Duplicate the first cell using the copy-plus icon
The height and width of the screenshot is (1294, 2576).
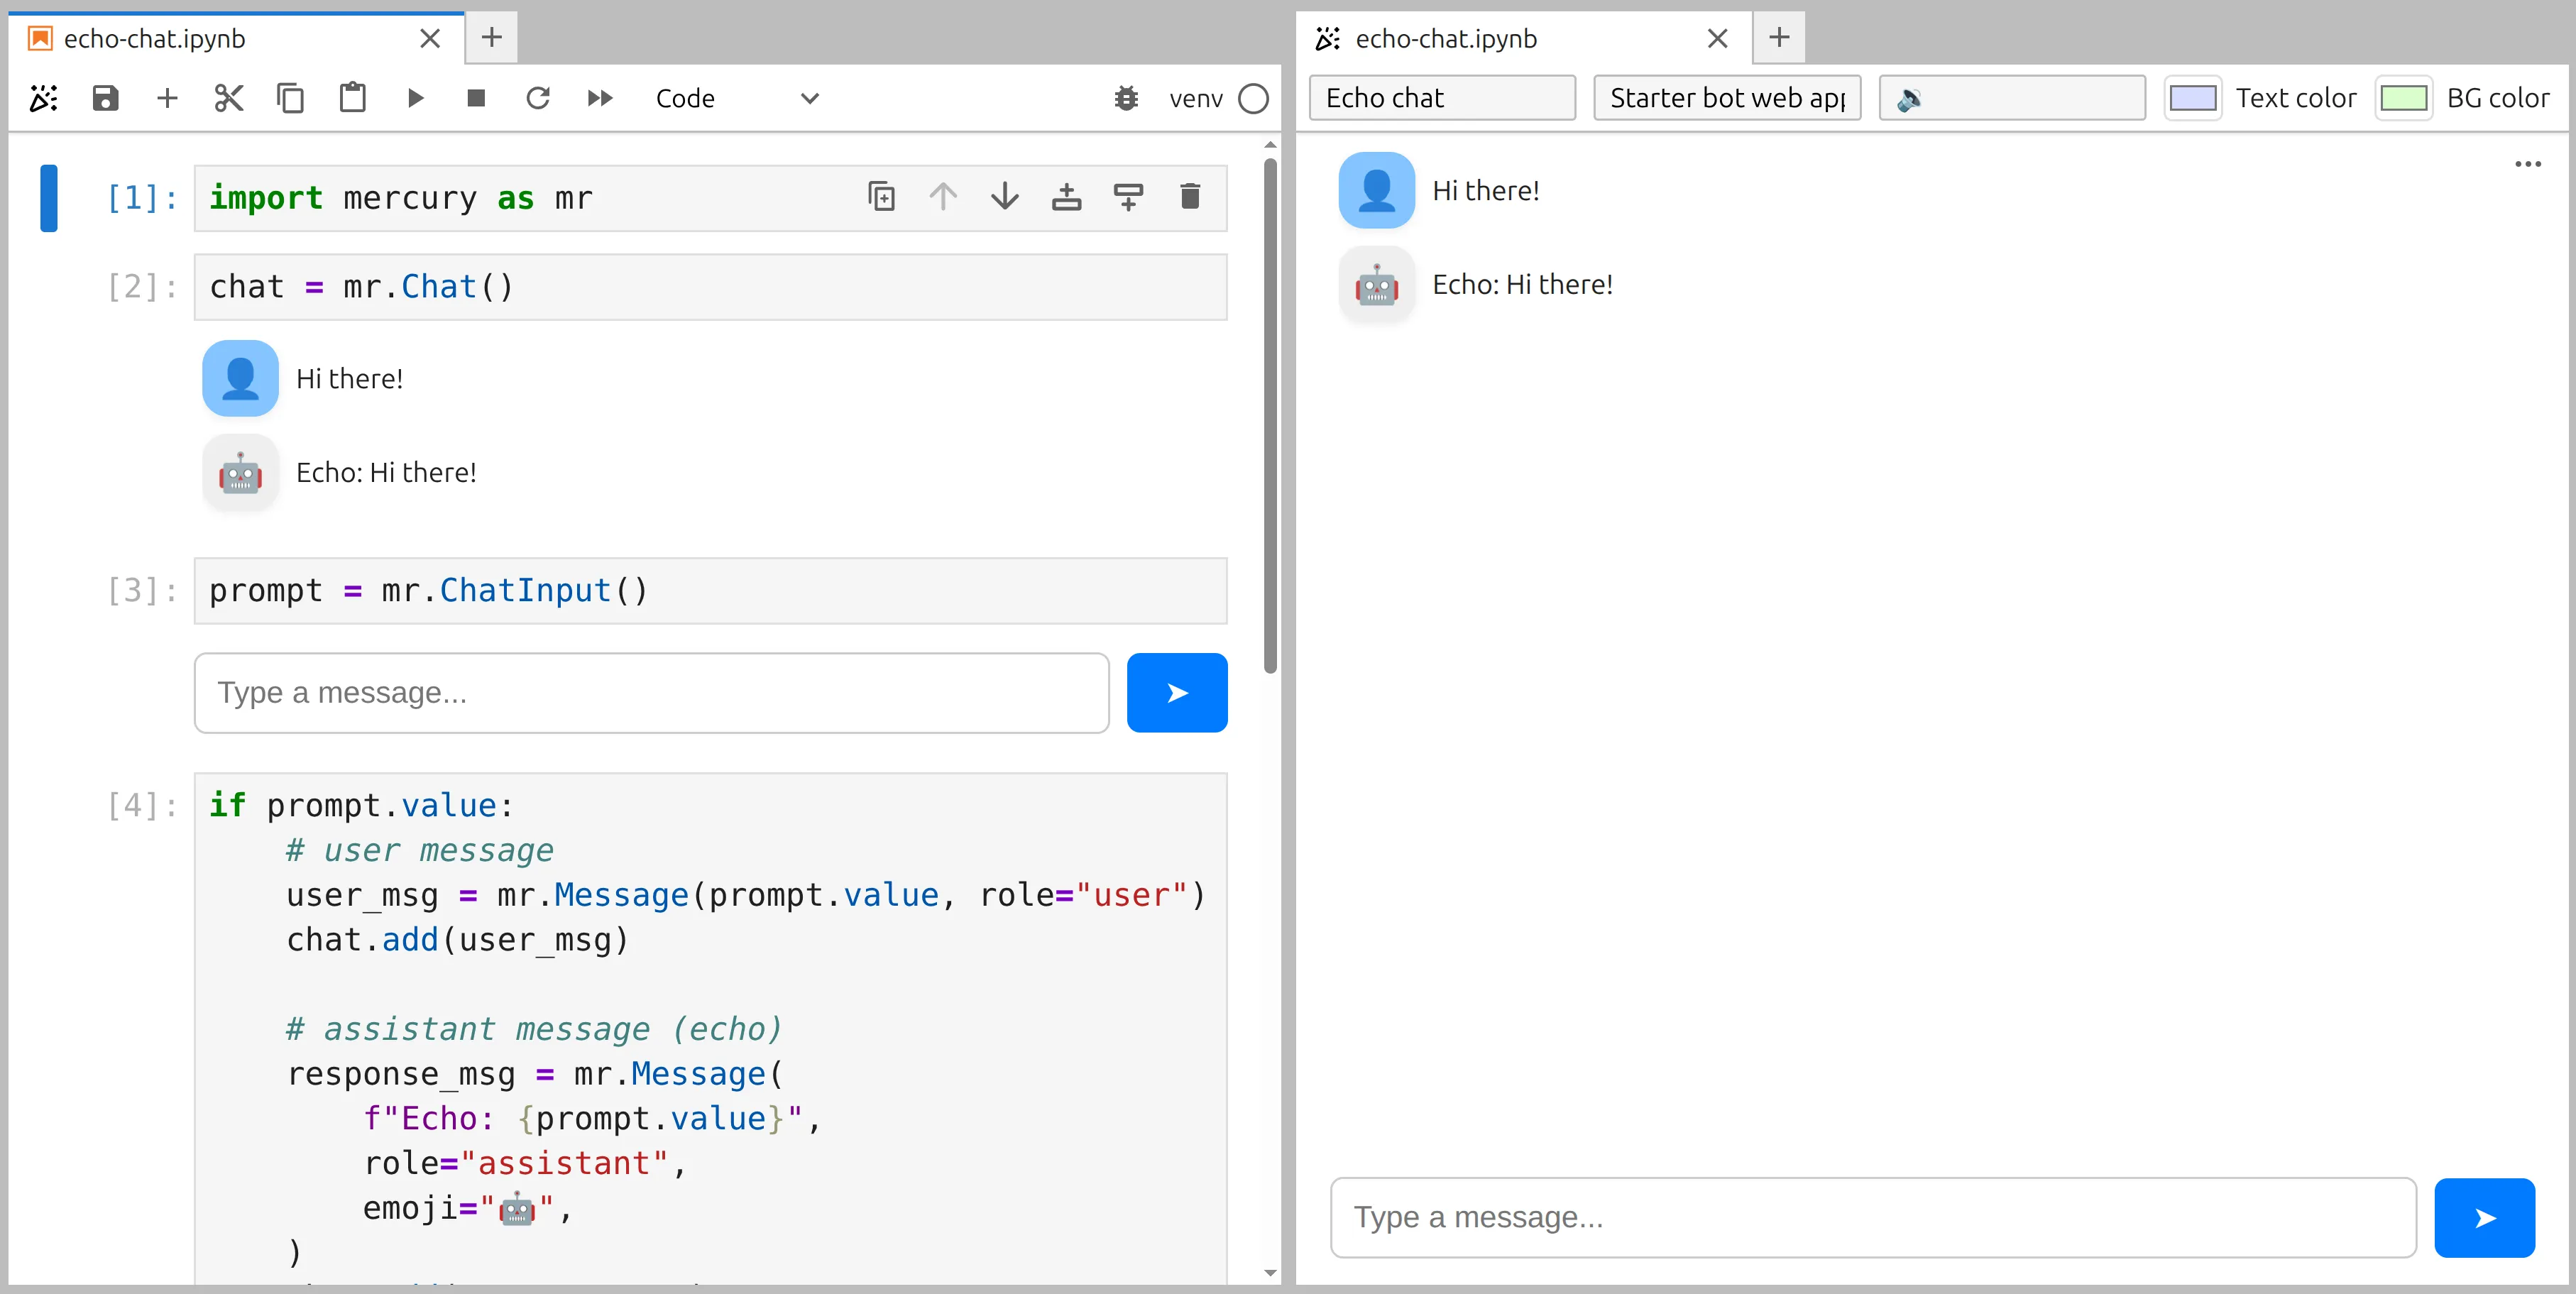point(881,197)
